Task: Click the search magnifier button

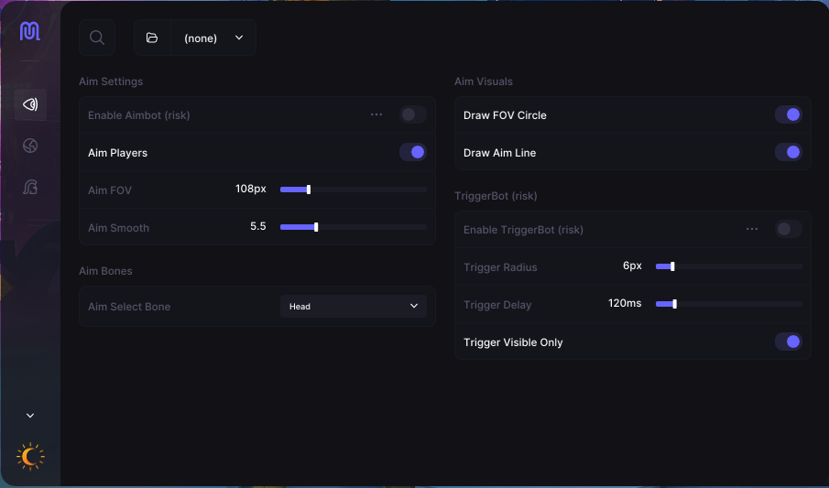Action: pyautogui.click(x=97, y=38)
